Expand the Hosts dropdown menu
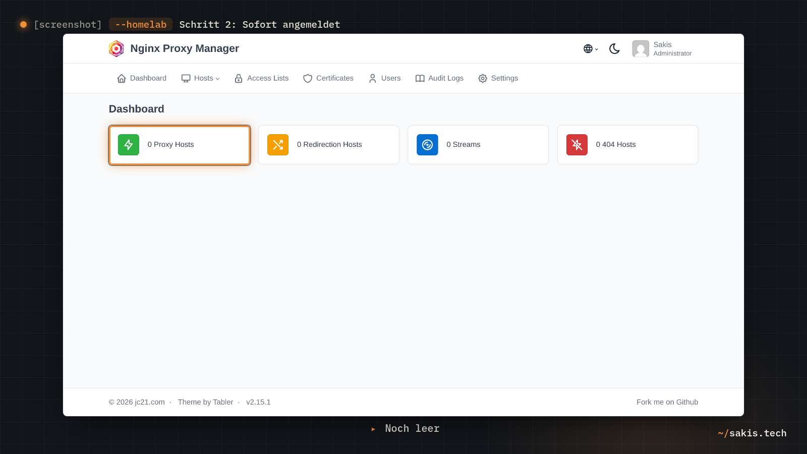This screenshot has width=807, height=454. click(201, 78)
